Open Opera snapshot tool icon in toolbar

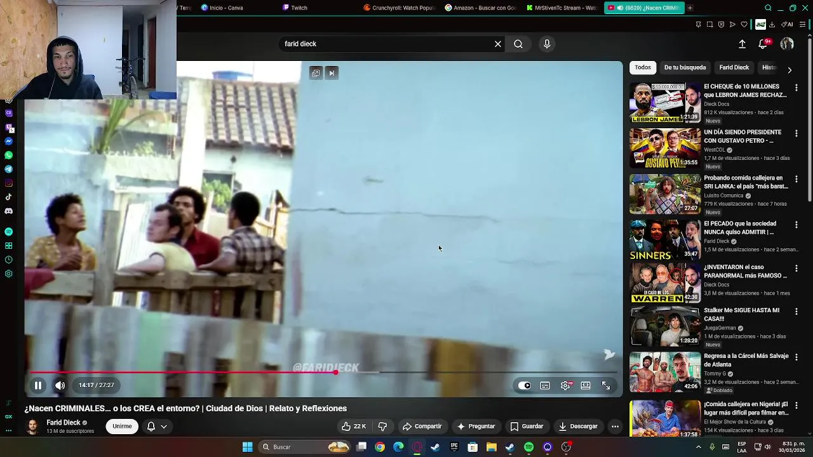[x=709, y=25]
